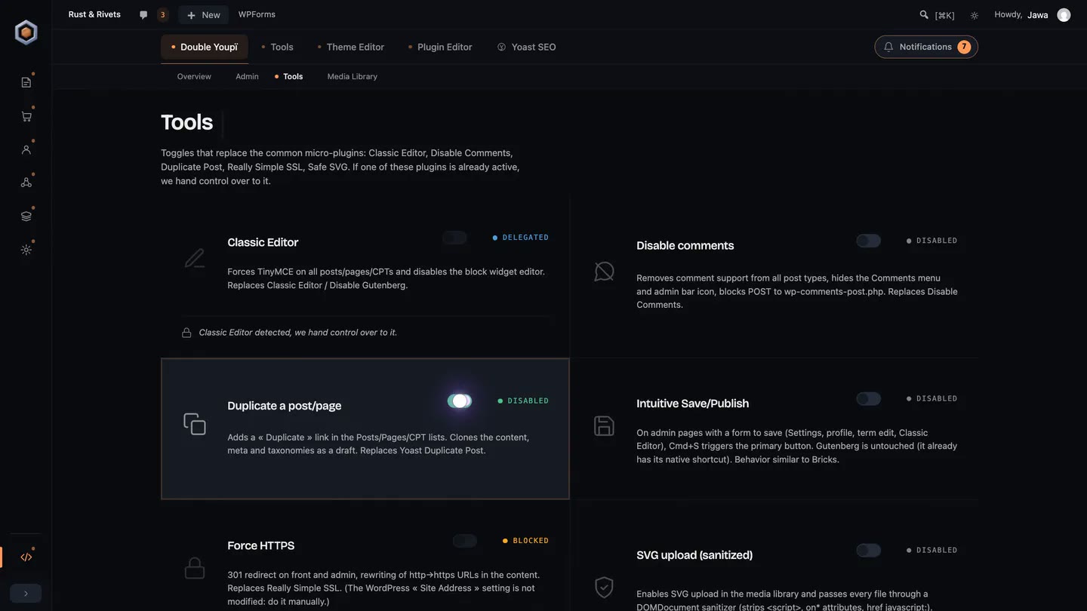Select the Media Library sub-tab
The height and width of the screenshot is (611, 1087).
click(x=353, y=76)
